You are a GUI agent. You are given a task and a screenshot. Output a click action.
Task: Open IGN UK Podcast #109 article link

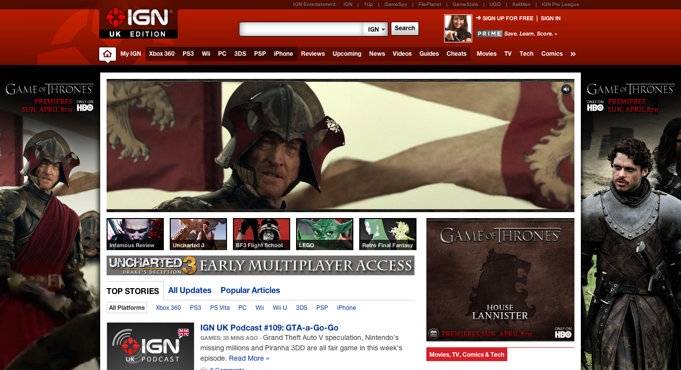click(x=269, y=328)
